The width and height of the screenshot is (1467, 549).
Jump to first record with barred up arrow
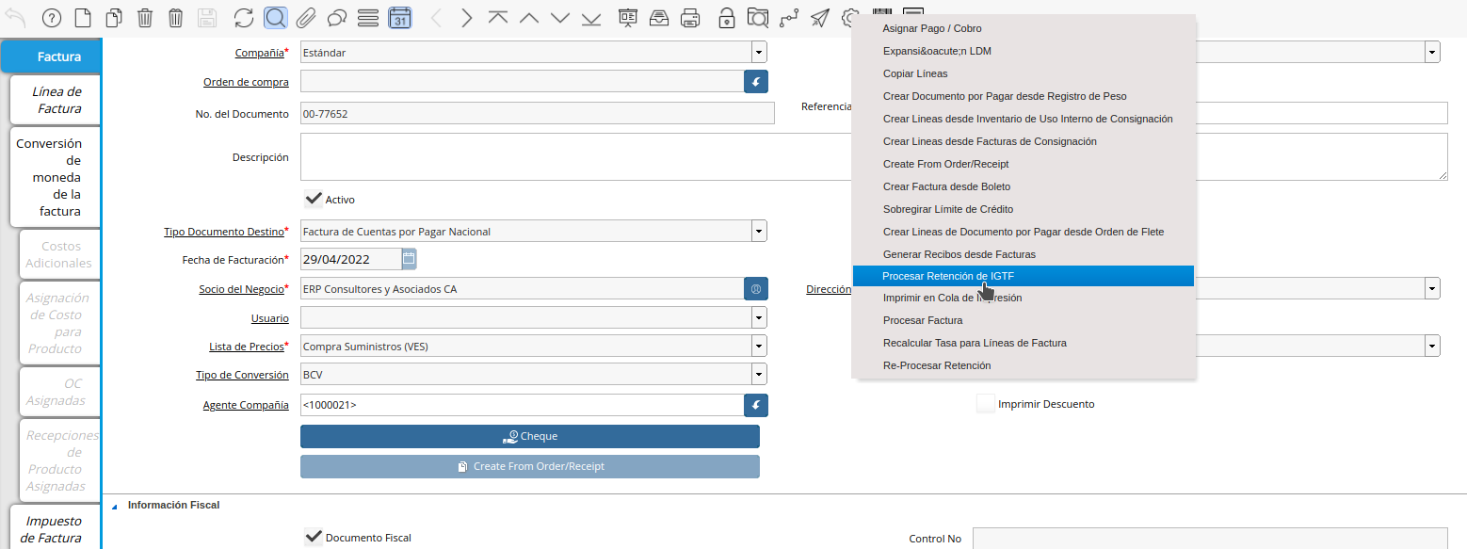[x=498, y=17]
